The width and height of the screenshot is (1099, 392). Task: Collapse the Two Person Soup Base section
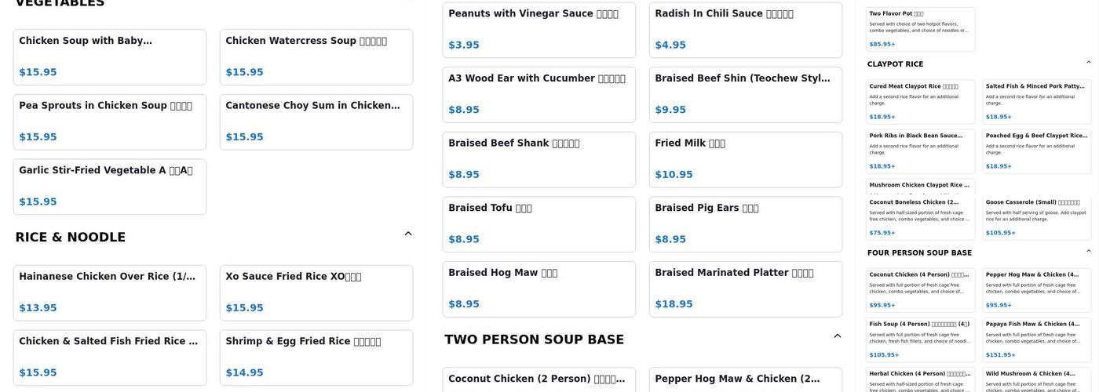pyautogui.click(x=838, y=336)
